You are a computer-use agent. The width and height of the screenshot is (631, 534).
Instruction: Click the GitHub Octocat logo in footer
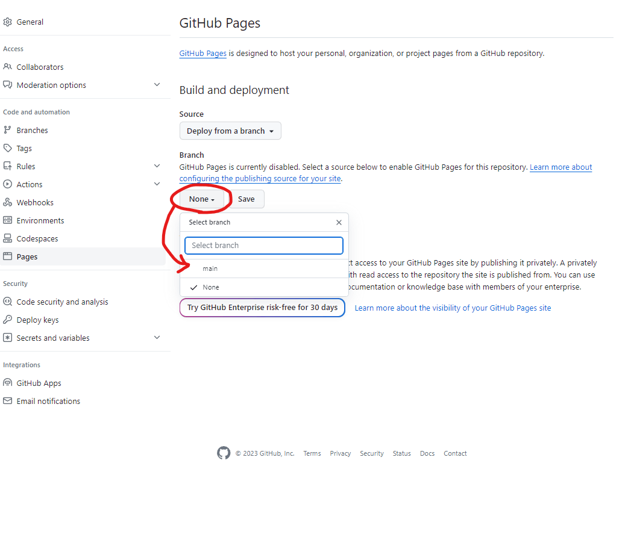[x=224, y=453]
